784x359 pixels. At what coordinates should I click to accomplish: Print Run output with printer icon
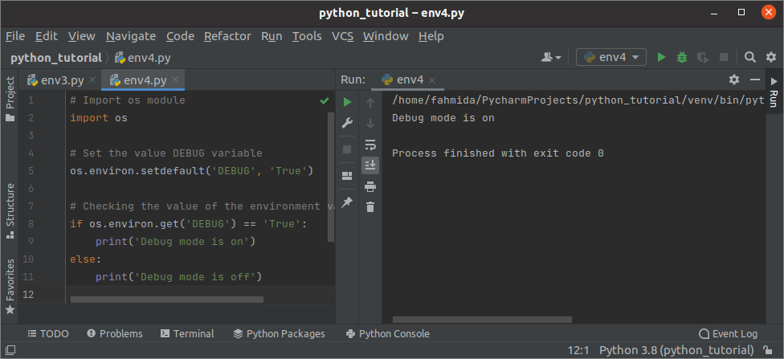370,186
